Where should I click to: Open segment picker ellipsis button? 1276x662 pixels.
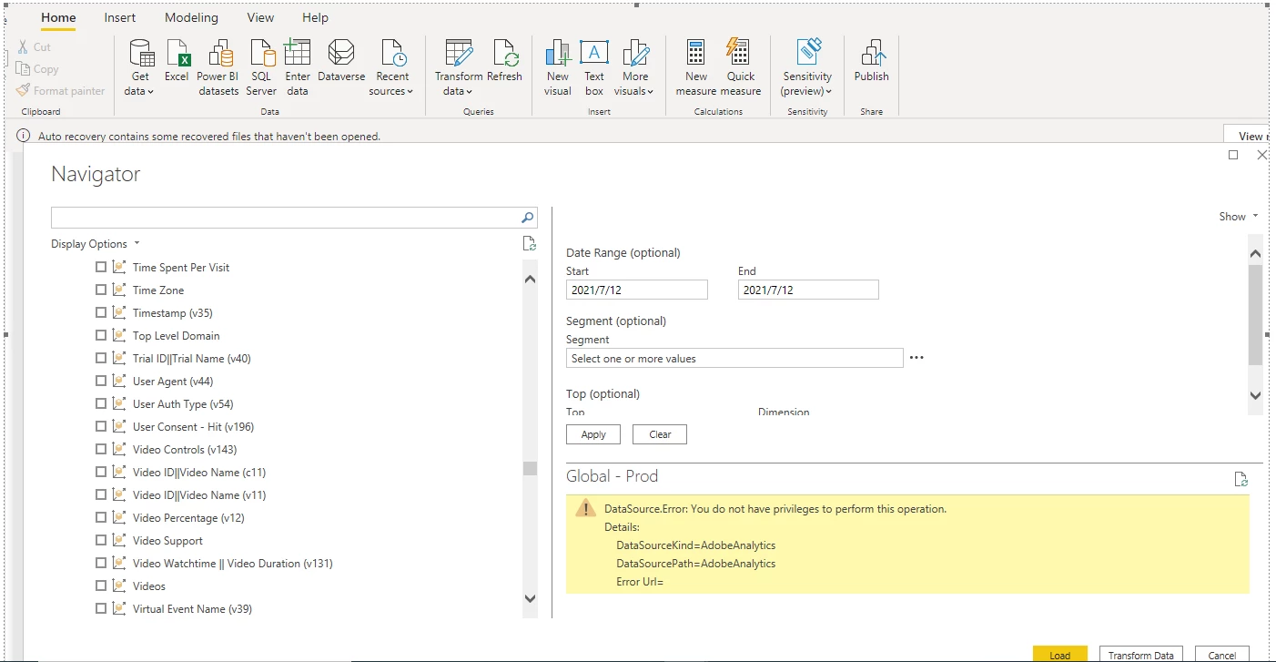pyautogui.click(x=916, y=358)
